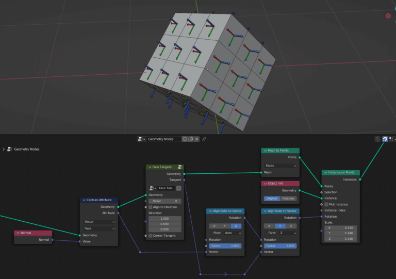Screen dimensions: 396x279
Task: Collapse the Capture Attribute node
Action: (84, 200)
